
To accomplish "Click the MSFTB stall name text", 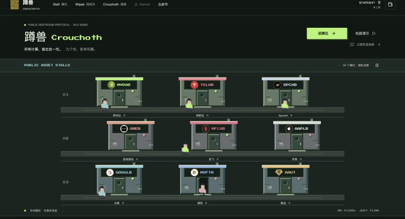I will click(x=207, y=173).
